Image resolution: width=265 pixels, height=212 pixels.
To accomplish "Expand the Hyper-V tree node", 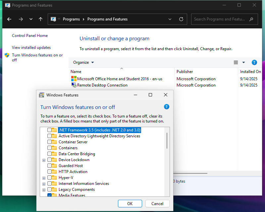I will (x=44, y=178).
